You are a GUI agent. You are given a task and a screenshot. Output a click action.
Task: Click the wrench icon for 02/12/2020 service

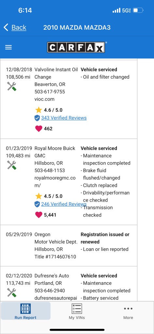[x=11, y=293]
